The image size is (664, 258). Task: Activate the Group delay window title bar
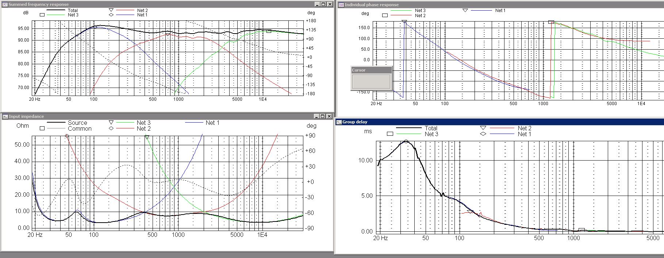pyautogui.click(x=499, y=122)
